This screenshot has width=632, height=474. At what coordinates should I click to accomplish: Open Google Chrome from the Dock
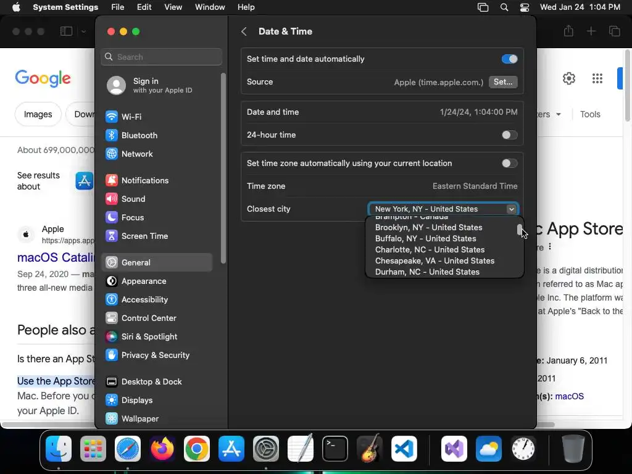click(x=197, y=449)
